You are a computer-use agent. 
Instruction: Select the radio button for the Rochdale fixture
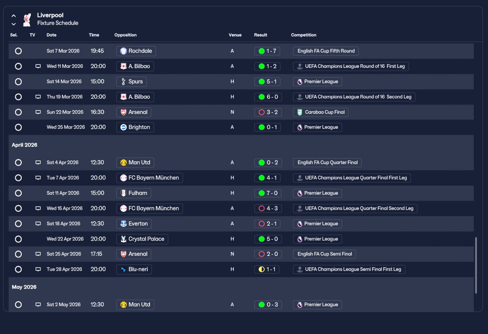coord(18,51)
